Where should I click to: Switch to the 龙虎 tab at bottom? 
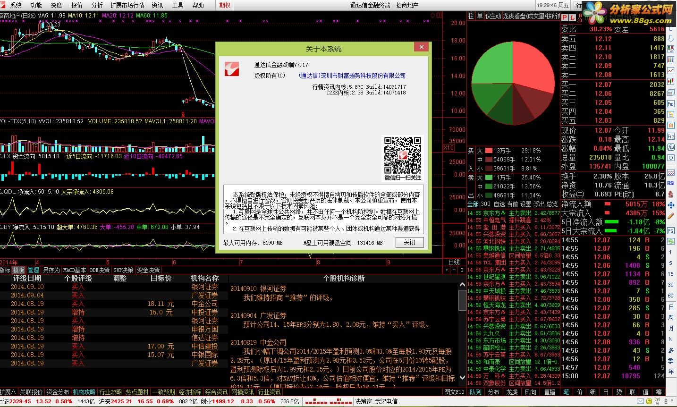(512, 392)
